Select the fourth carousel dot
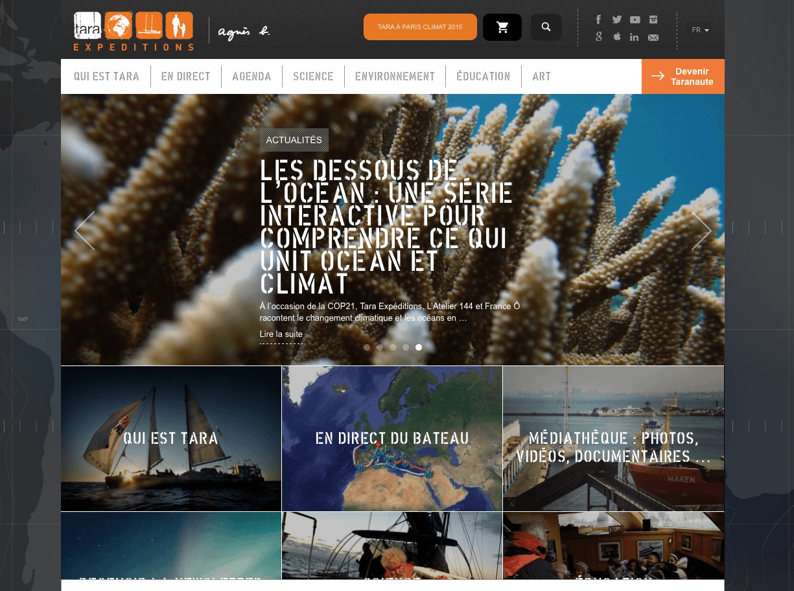794x591 pixels. tap(406, 347)
